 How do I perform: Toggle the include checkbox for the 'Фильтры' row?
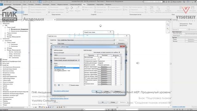(x=116, y=74)
